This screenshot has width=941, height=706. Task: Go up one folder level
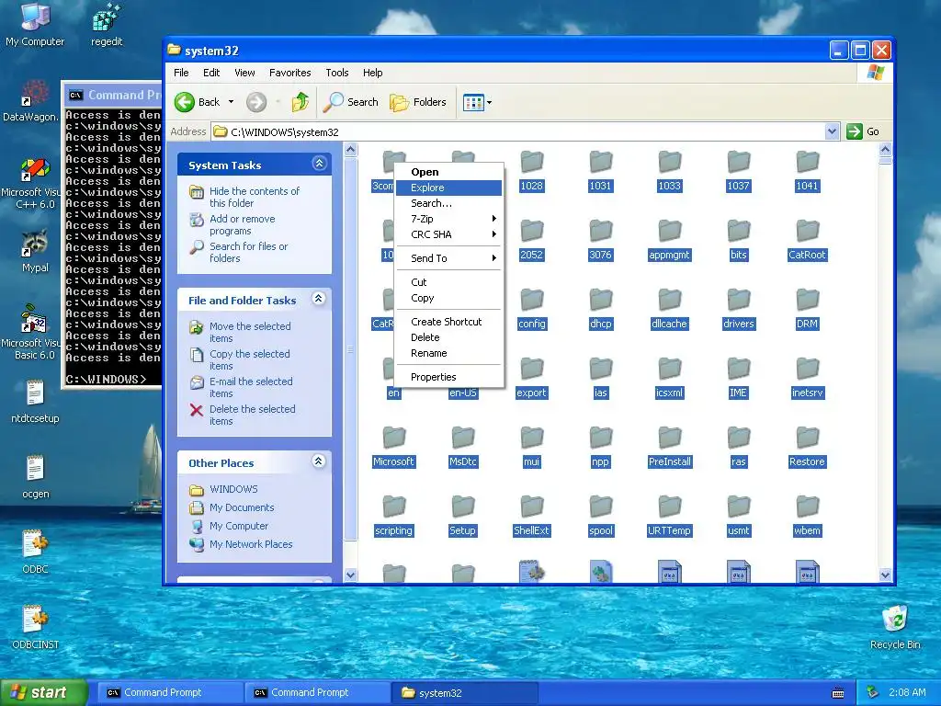click(x=300, y=102)
